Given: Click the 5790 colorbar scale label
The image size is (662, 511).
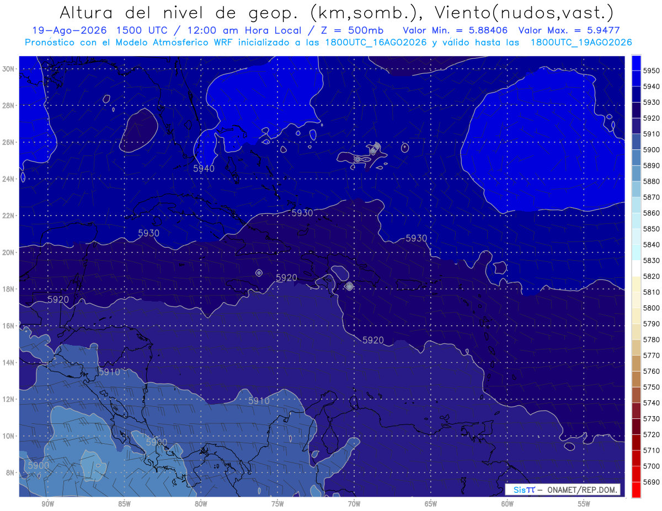Looking at the screenshot, I should pos(652,324).
